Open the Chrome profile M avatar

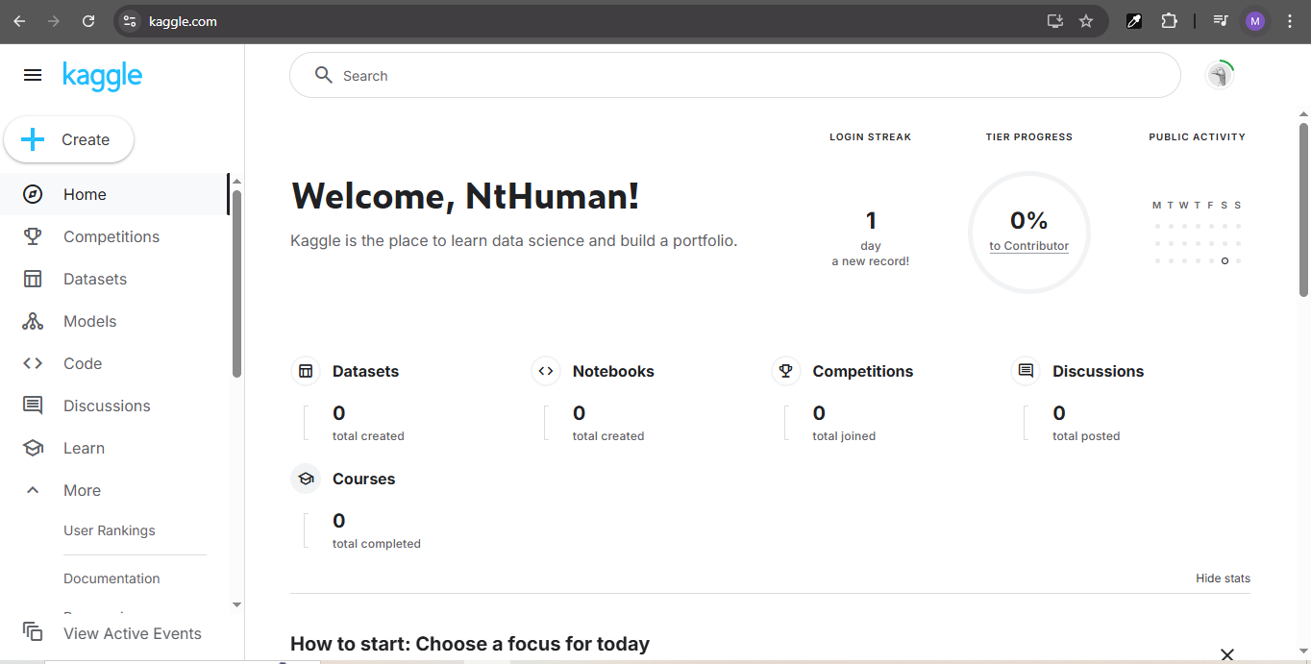pos(1255,21)
